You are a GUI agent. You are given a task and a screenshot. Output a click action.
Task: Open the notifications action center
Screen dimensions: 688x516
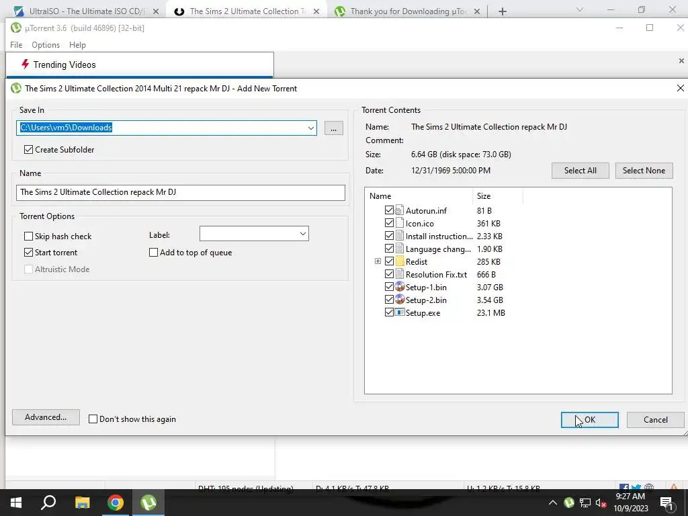click(x=666, y=503)
